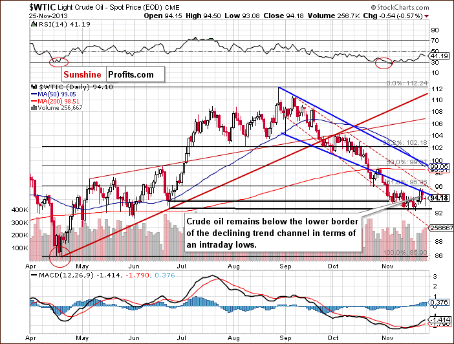Click the -1.790 MACD signal value in legend

point(137,275)
